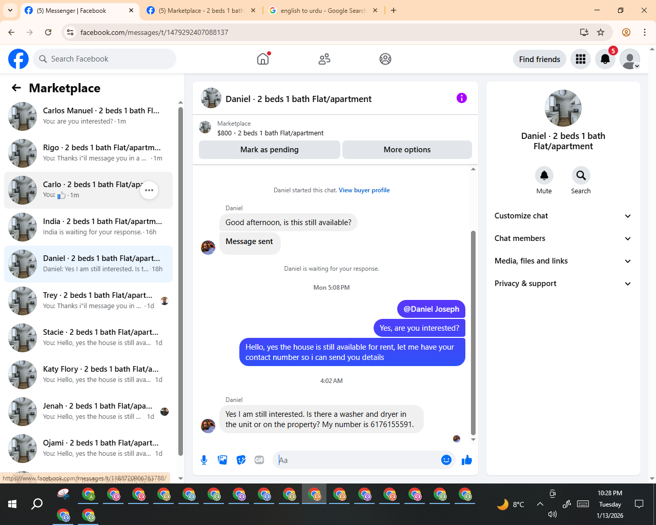Click the @Daniel Joseph mention bubble

[431, 309]
